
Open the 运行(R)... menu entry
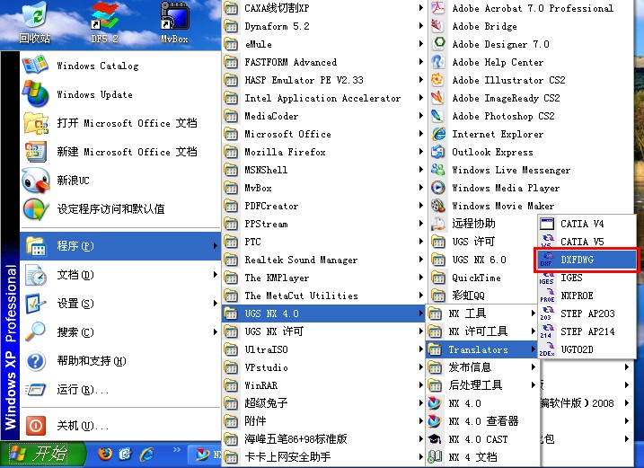click(x=120, y=390)
